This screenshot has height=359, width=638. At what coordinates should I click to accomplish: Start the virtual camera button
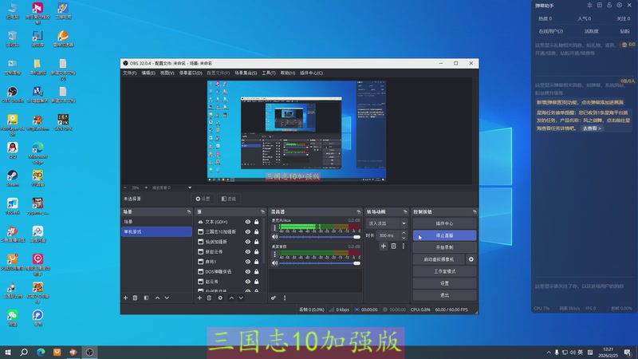[439, 259]
